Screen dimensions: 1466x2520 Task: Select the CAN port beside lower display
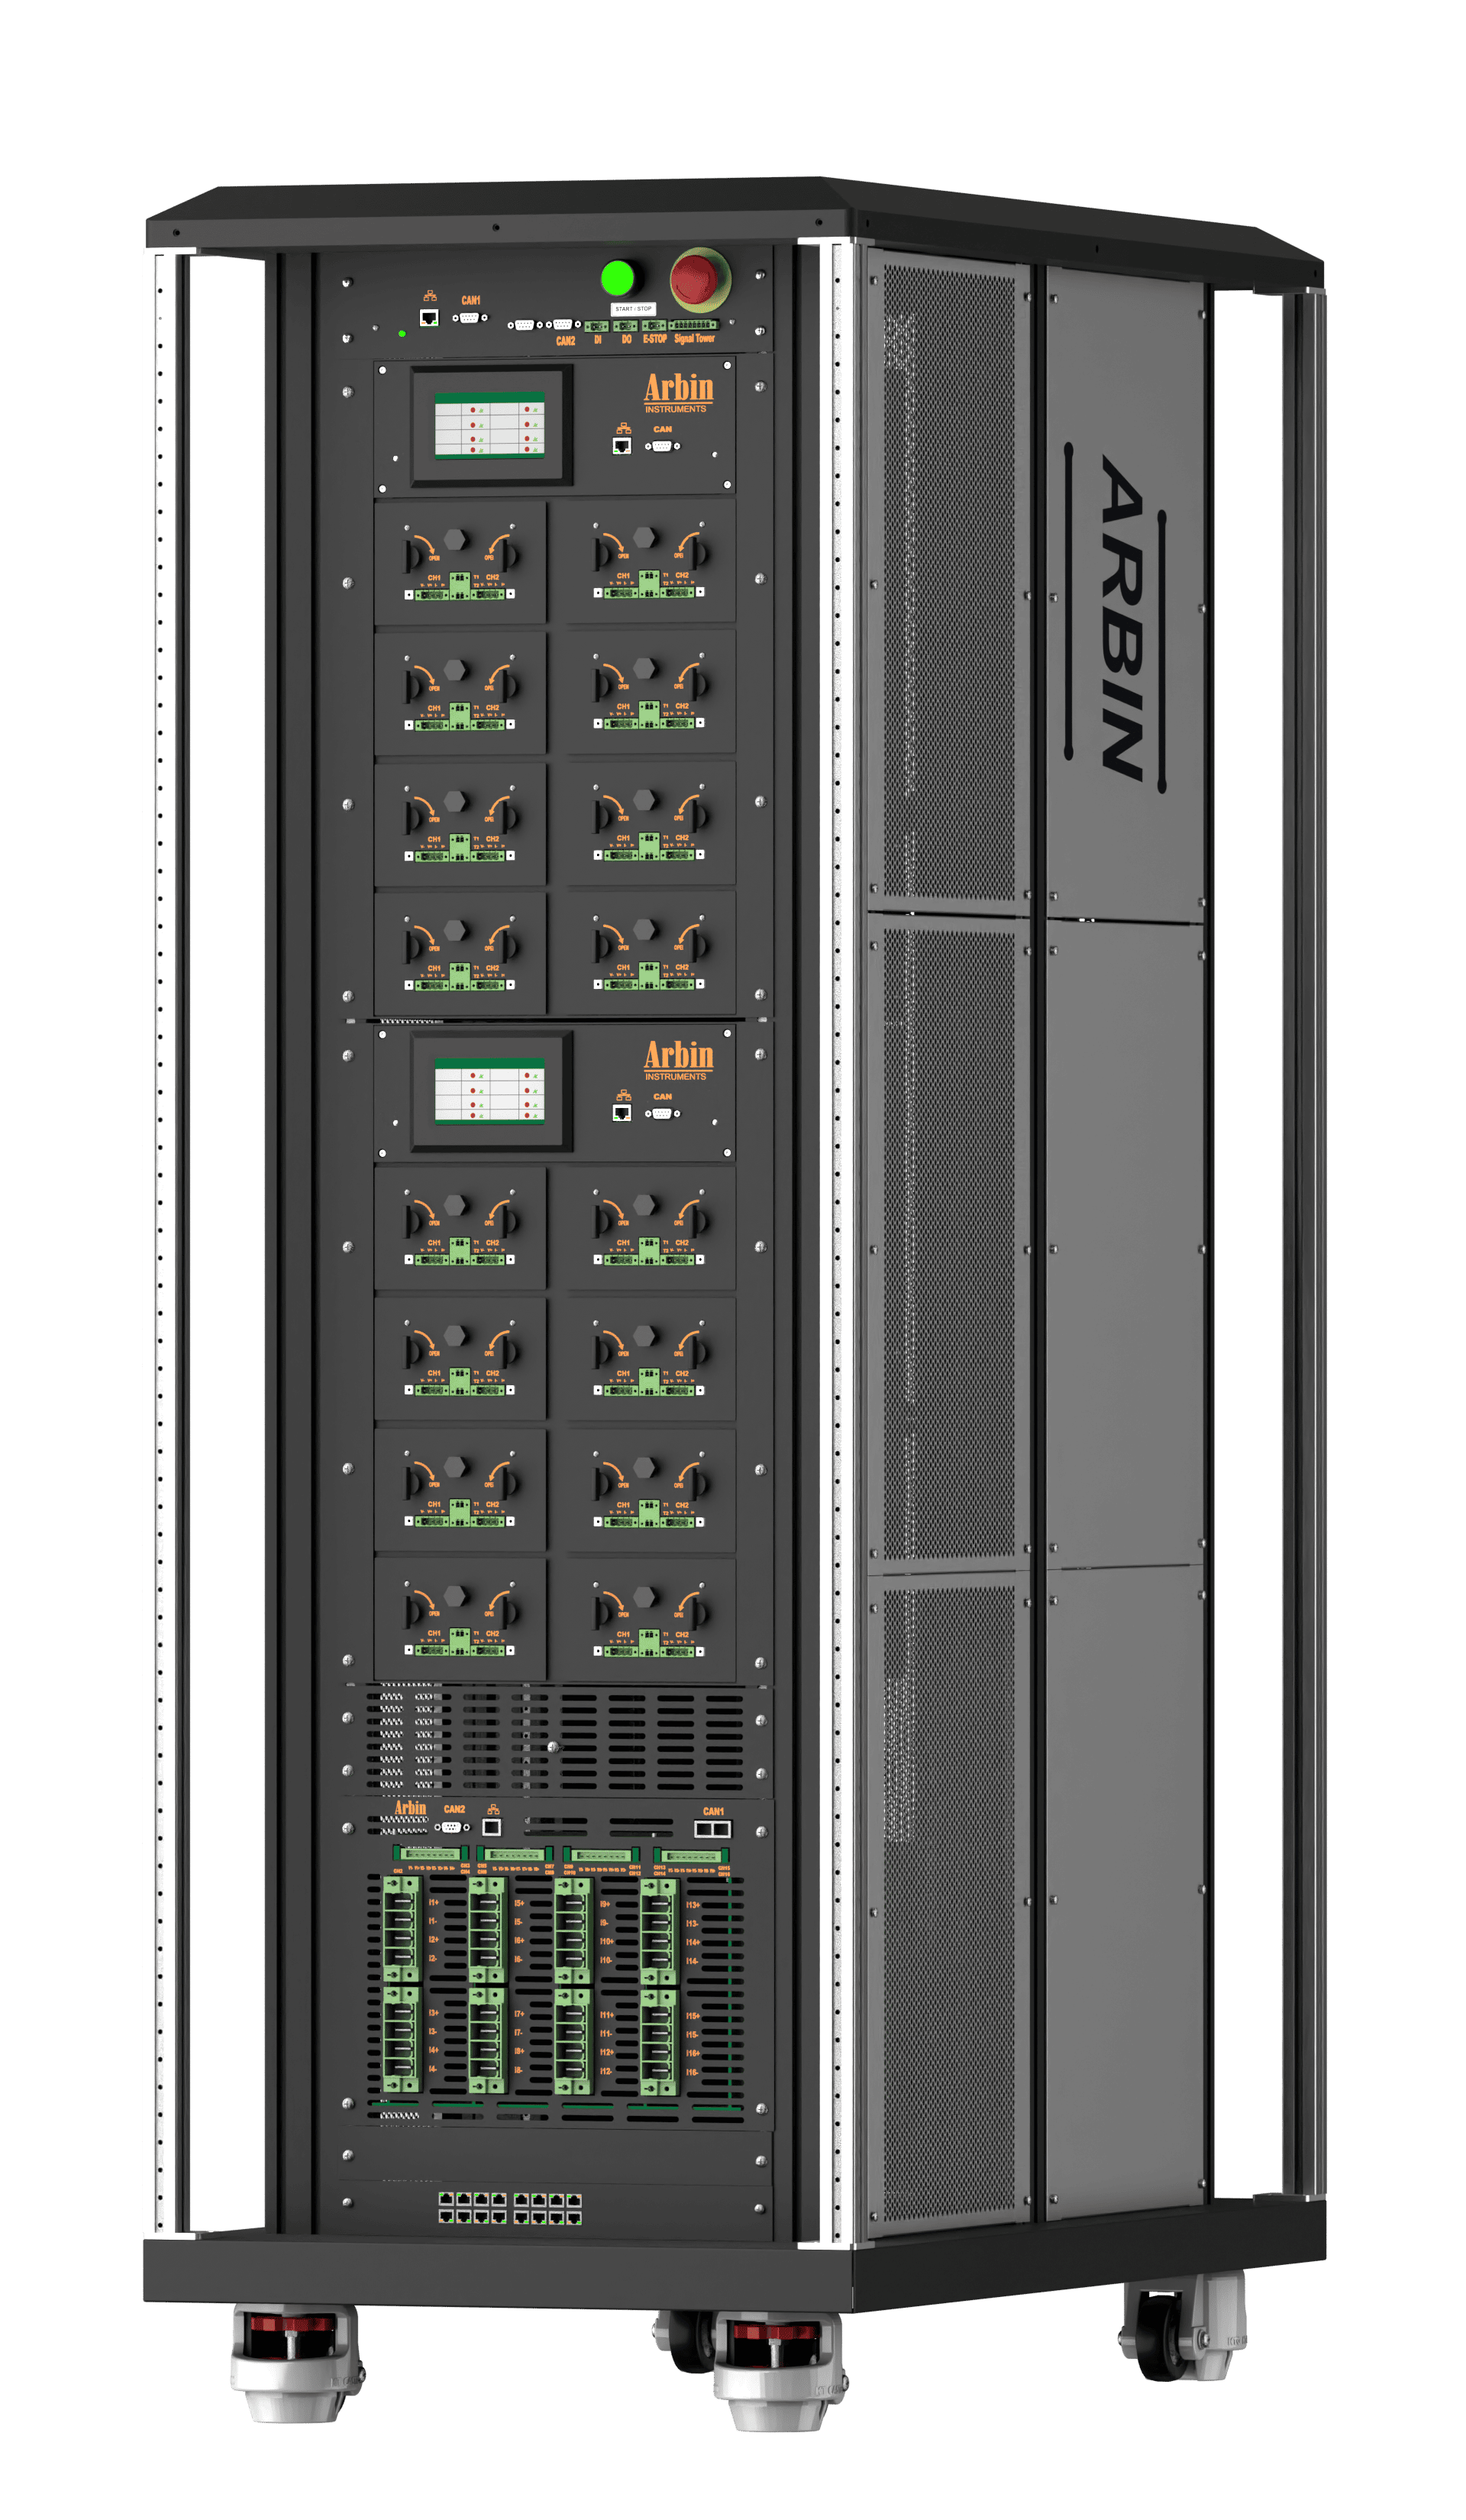(x=662, y=1113)
